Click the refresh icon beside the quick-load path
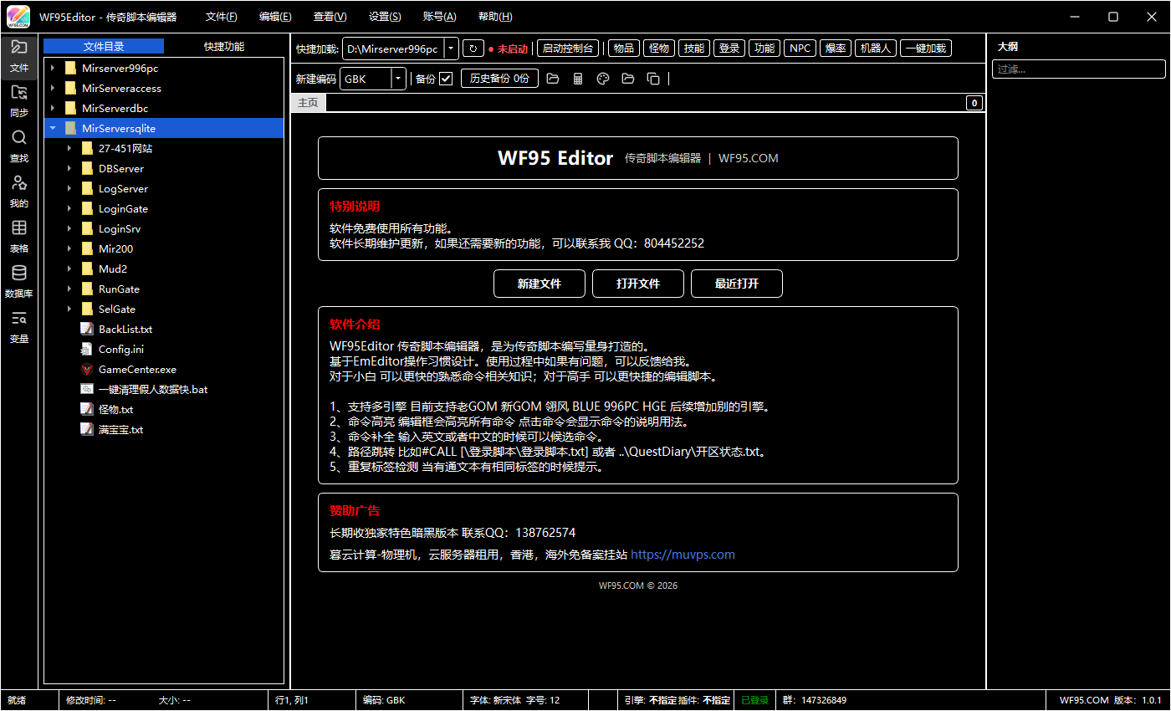1171x711 pixels. point(473,49)
